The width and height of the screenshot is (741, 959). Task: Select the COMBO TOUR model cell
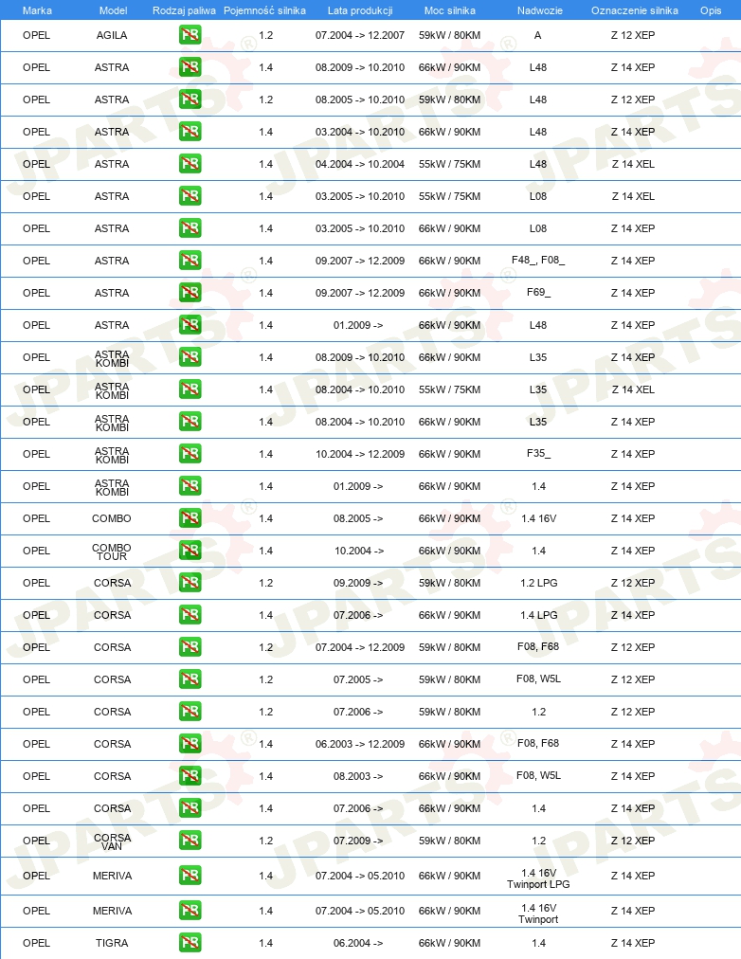pyautogui.click(x=112, y=552)
